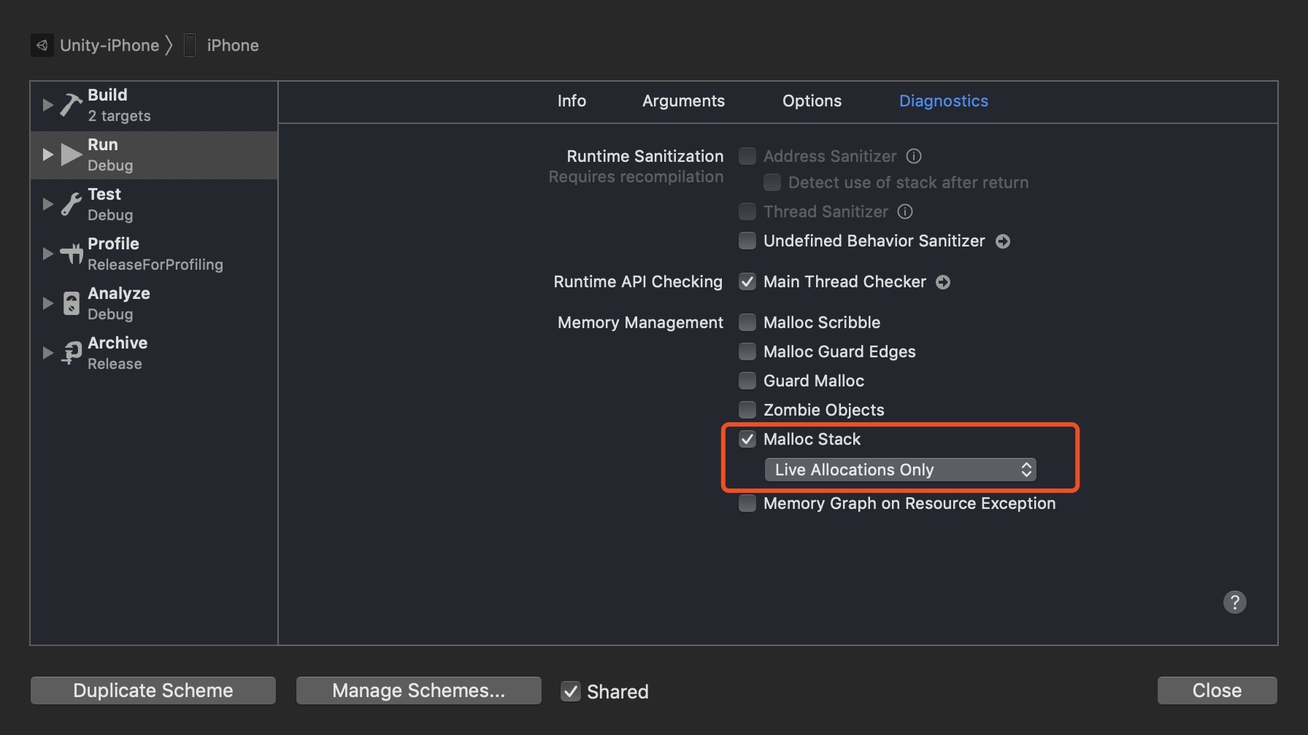Image resolution: width=1308 pixels, height=735 pixels.
Task: Enable Address Sanitizer checkbox
Action: pos(747,156)
